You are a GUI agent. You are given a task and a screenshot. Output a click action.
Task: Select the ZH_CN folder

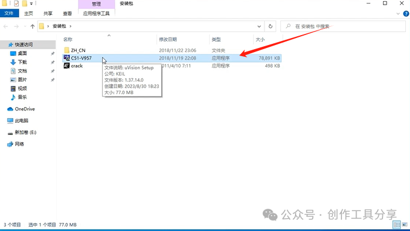coord(78,50)
